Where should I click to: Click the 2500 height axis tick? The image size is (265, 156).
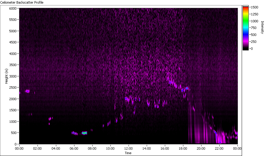13,88
